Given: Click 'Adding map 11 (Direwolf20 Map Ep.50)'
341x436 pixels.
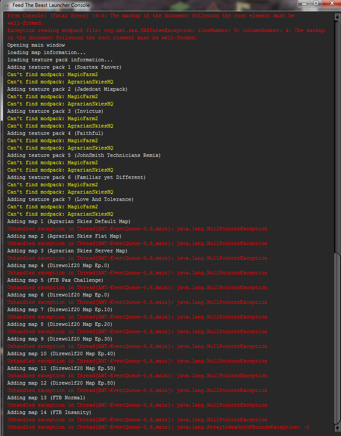Looking at the screenshot, I should click(61, 369).
